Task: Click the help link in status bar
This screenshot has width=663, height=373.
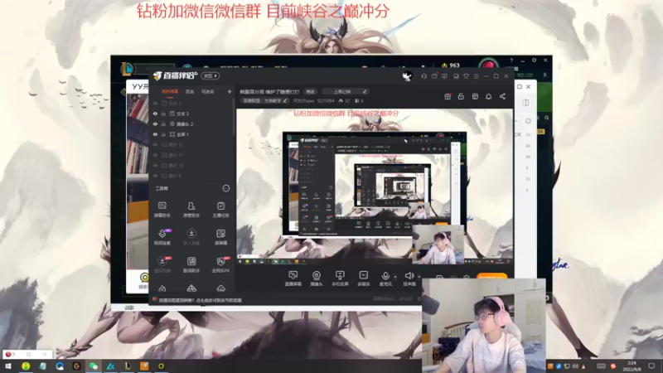Action: tap(200, 300)
